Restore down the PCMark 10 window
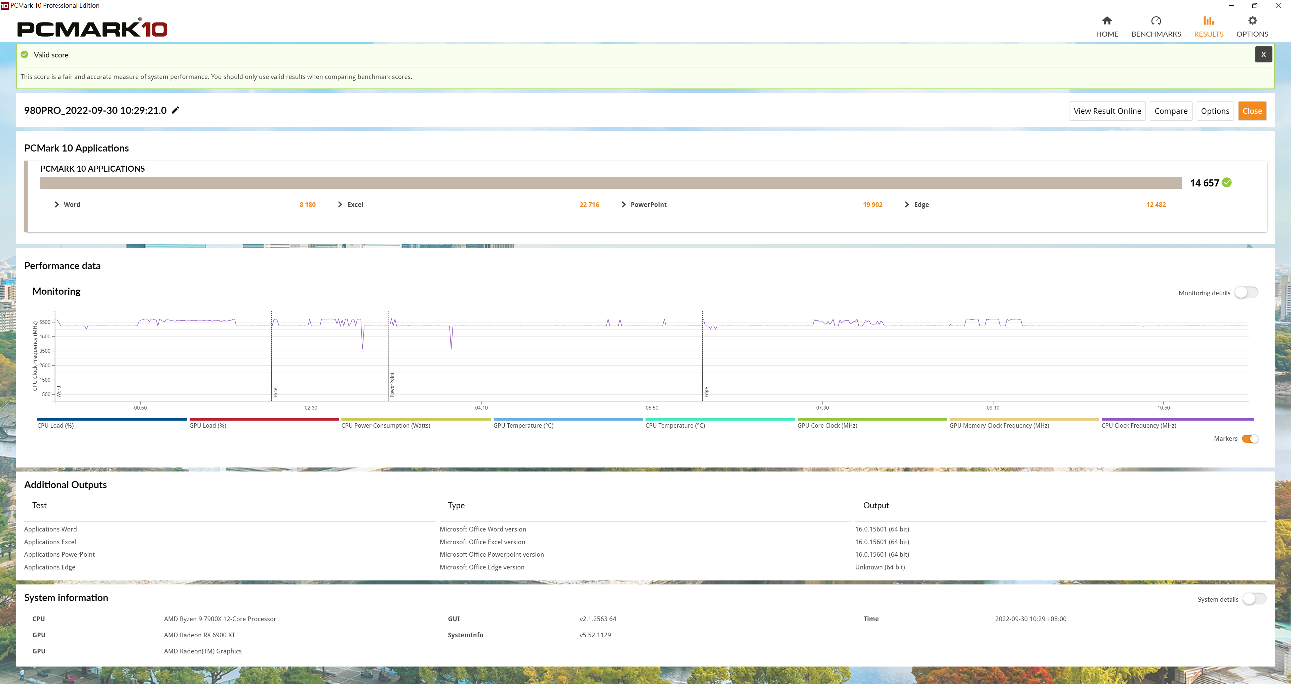 [x=1254, y=5]
